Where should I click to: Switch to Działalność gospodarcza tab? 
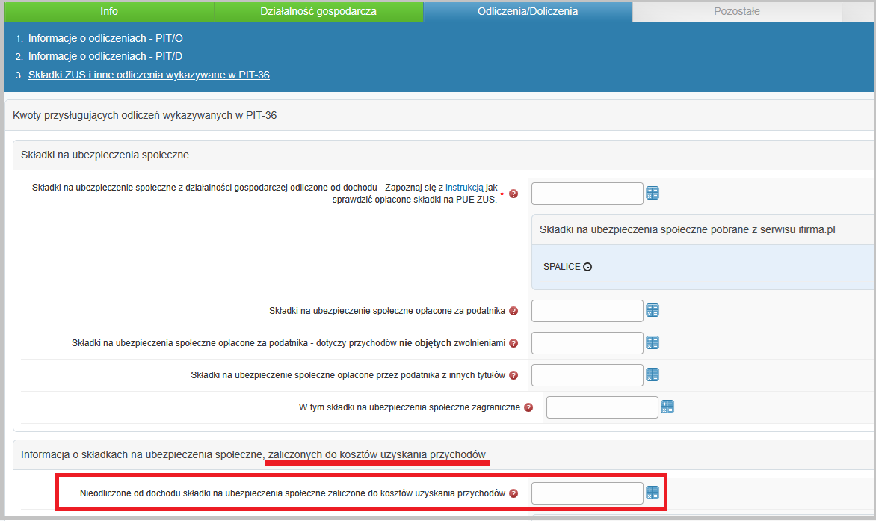tap(318, 11)
